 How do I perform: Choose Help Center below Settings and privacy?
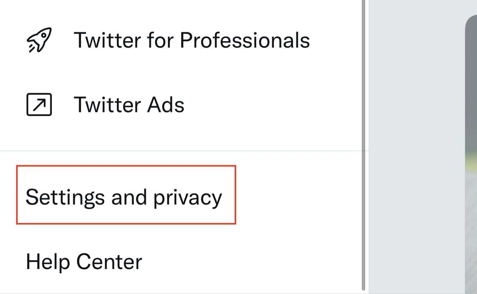click(x=84, y=262)
